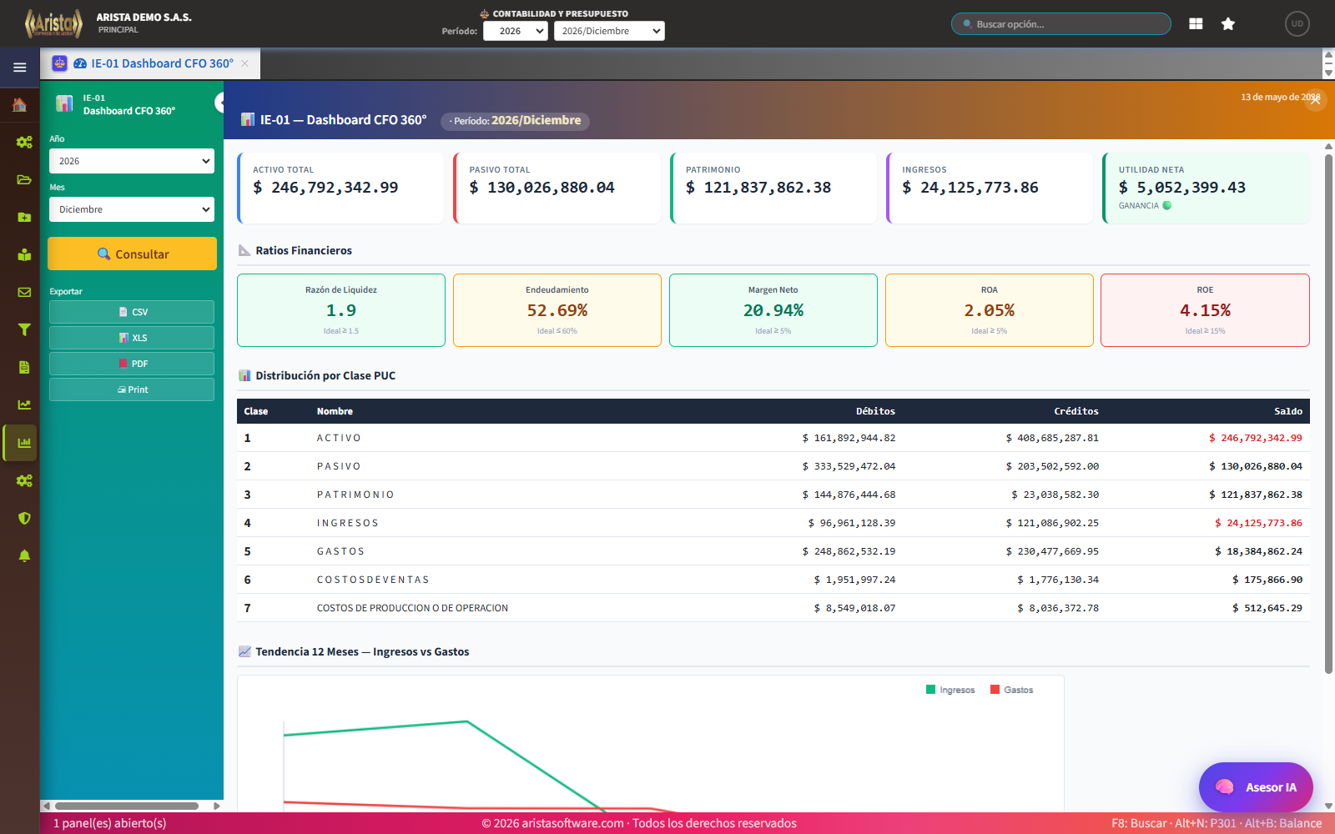Open the book reader sidebar icon

click(24, 254)
